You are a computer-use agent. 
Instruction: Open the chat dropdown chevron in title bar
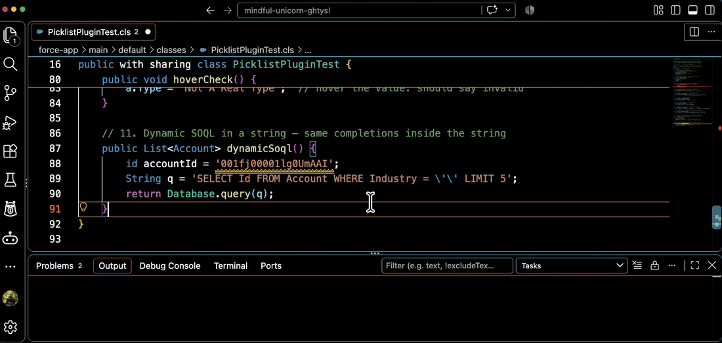pyautogui.click(x=508, y=10)
